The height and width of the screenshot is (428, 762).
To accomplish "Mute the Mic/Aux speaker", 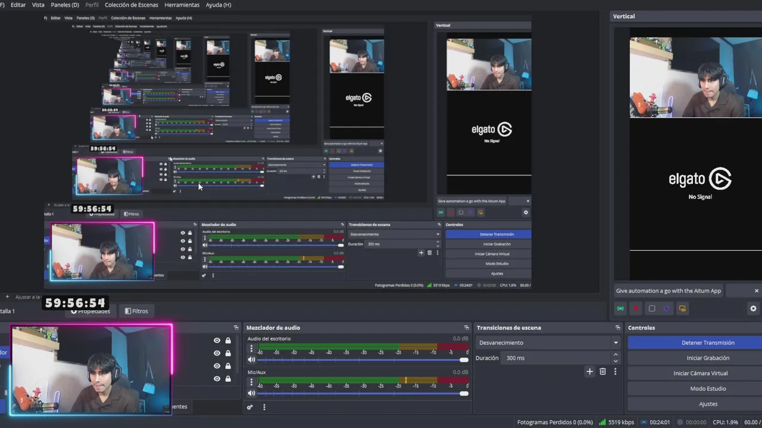I will [252, 393].
